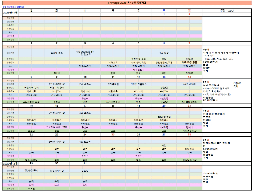Screen dimensions: 259x193
Task: Click the 3주차 과제마감 cell
Action: [57, 141]
